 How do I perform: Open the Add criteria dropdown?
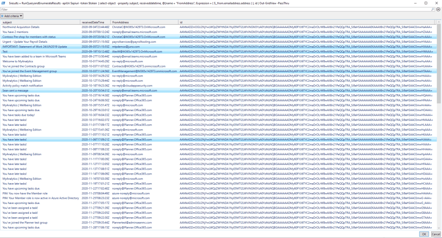point(12,16)
